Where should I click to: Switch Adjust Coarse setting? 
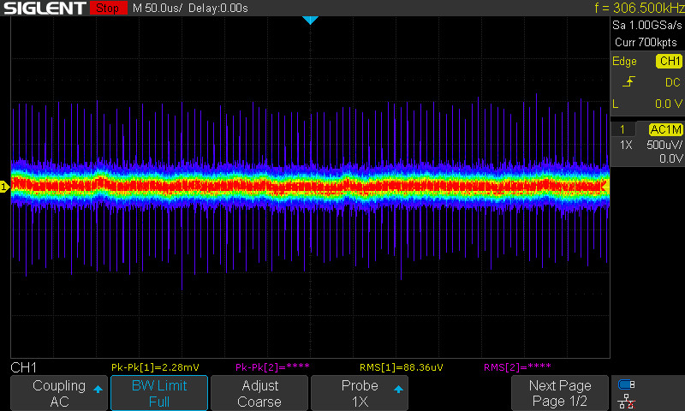pyautogui.click(x=259, y=393)
